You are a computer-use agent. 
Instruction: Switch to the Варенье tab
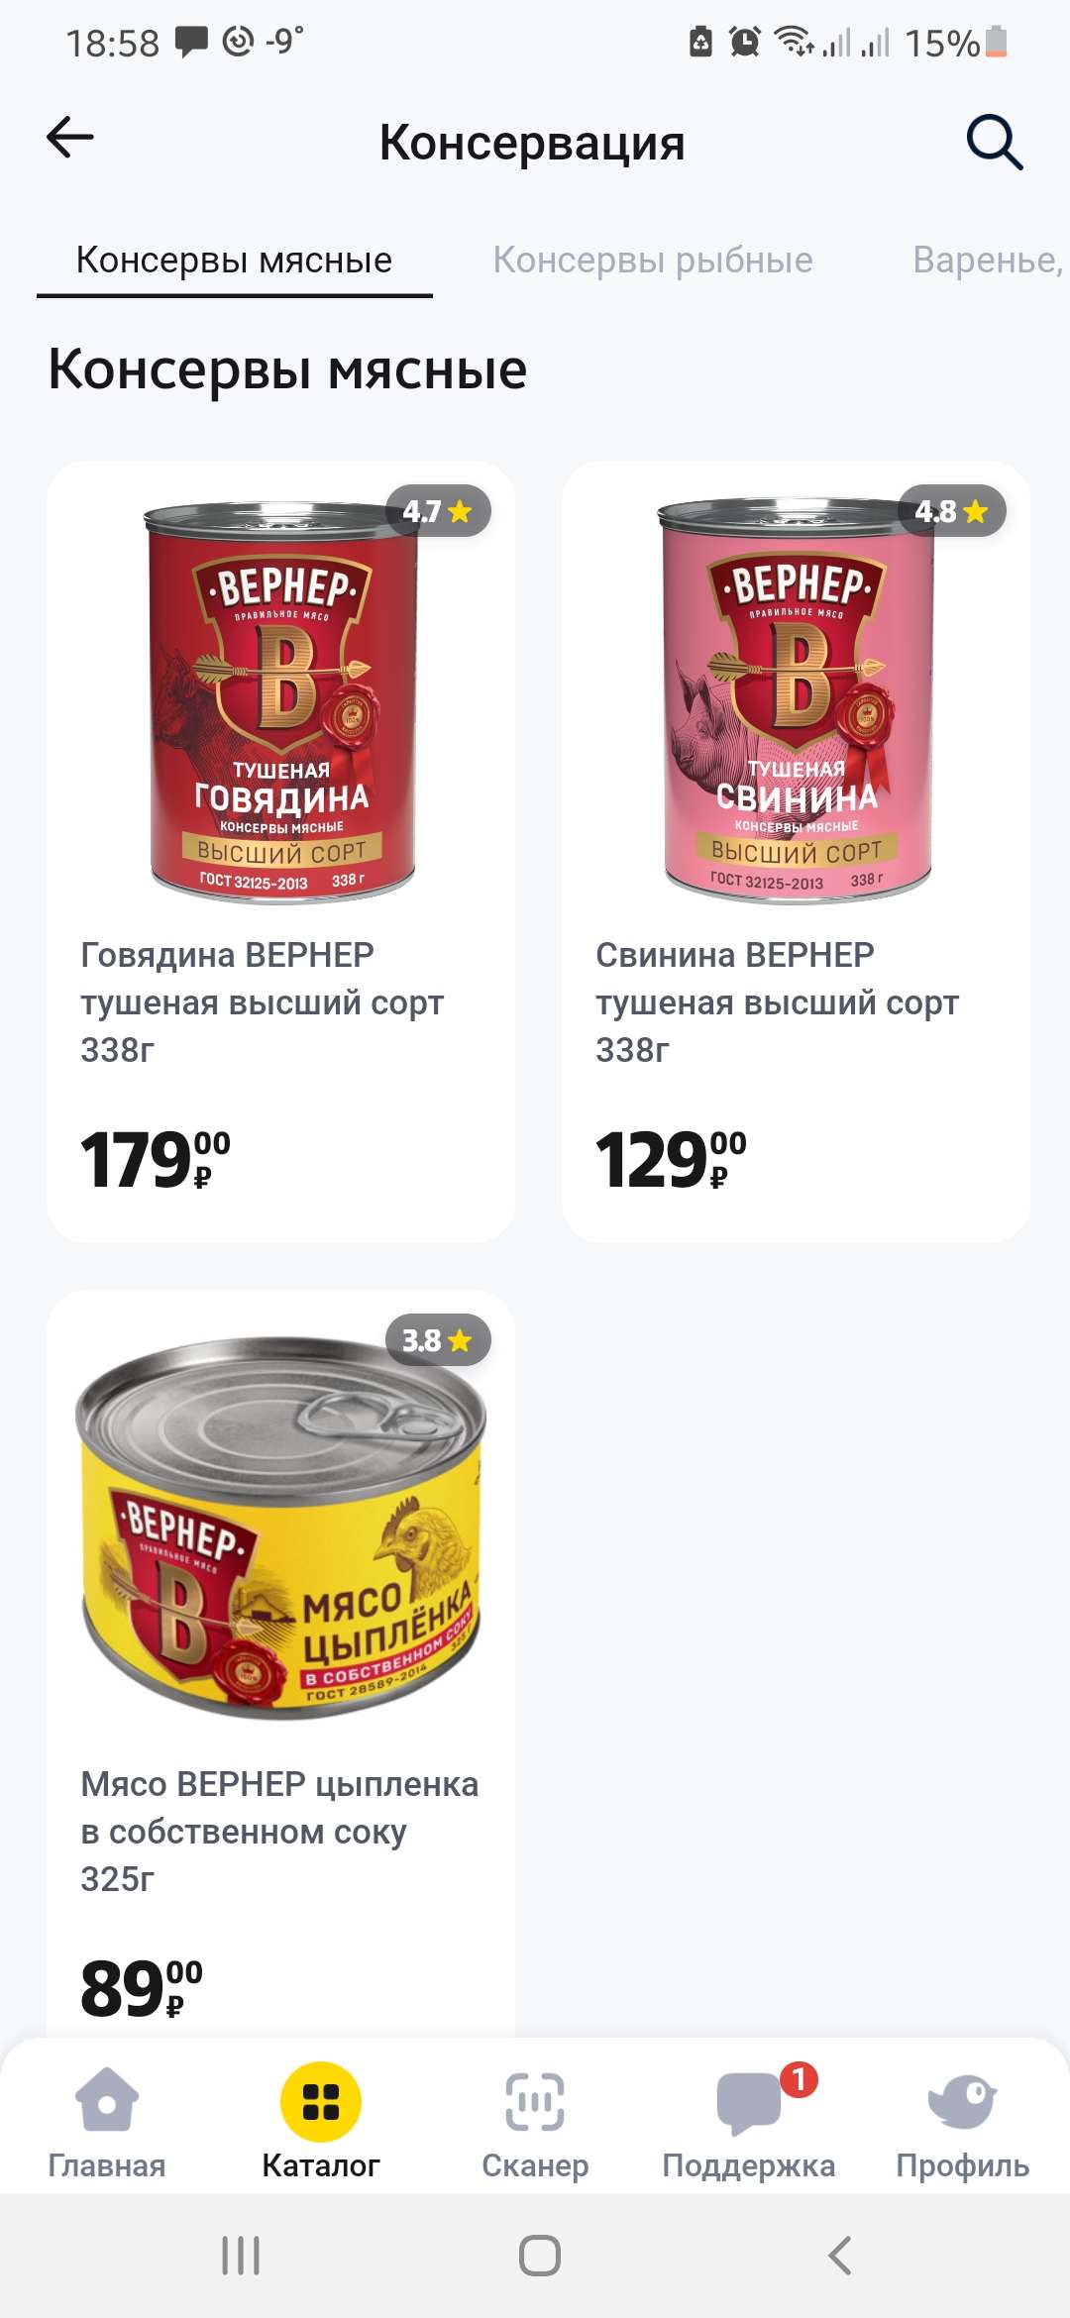(x=988, y=260)
